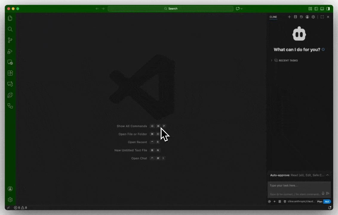Open Cline MCP servers icon in header

pos(295,17)
